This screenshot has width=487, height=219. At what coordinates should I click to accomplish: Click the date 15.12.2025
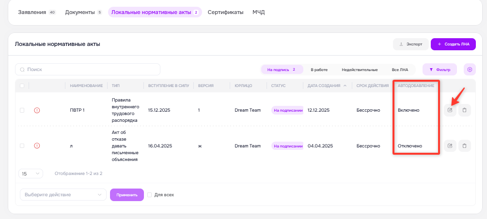pyautogui.click(x=159, y=110)
